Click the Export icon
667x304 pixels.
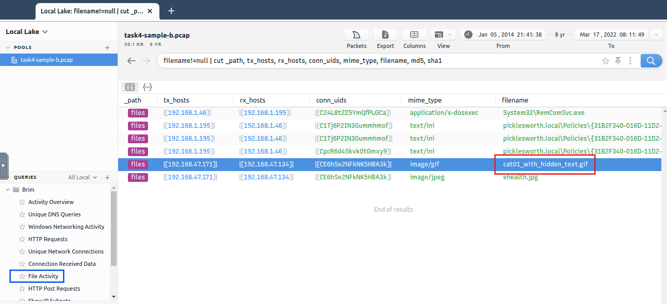(x=385, y=35)
